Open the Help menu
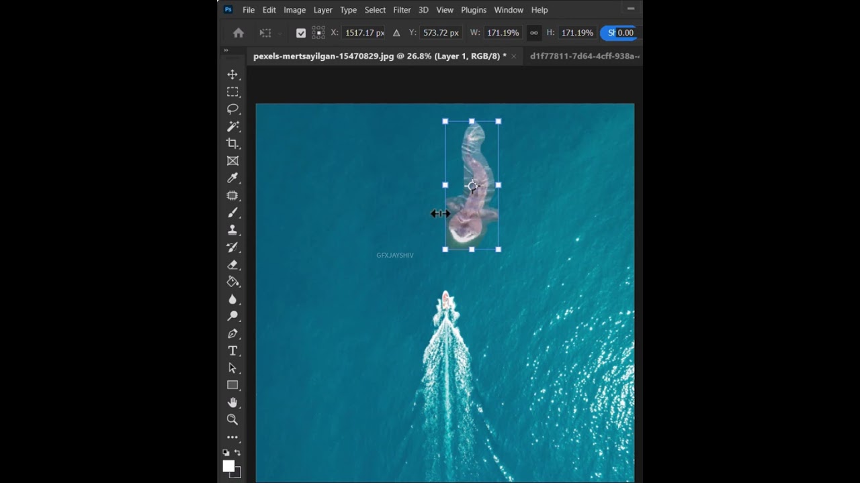 point(540,10)
